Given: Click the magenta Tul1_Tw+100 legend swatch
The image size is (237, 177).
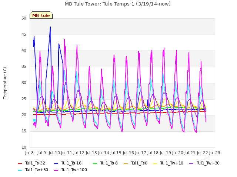Looking at the screenshot, I should [56, 170].
